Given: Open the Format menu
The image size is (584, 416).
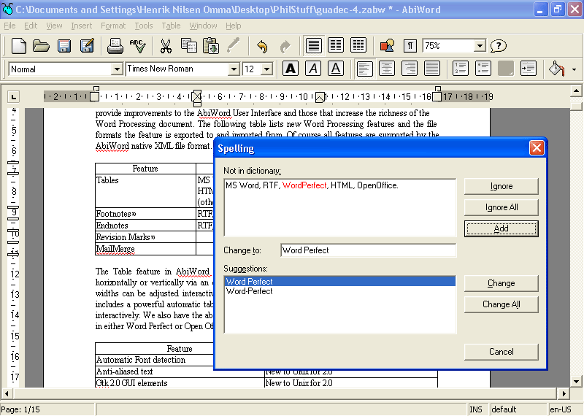Looking at the screenshot, I should click(x=113, y=26).
